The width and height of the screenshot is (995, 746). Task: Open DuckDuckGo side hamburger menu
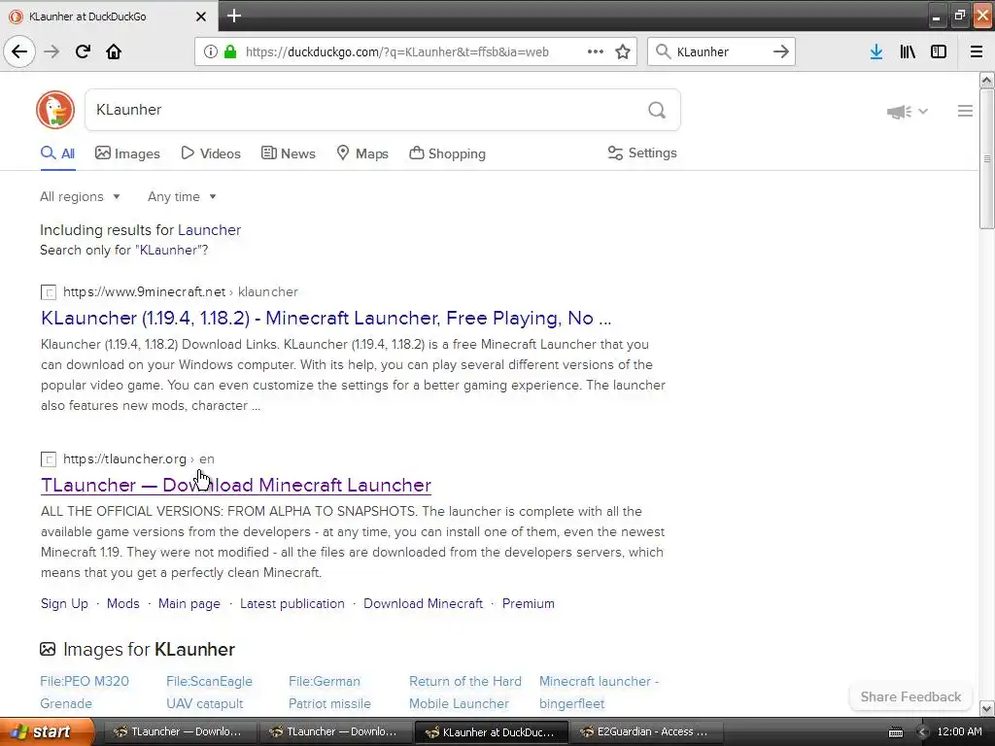click(965, 111)
